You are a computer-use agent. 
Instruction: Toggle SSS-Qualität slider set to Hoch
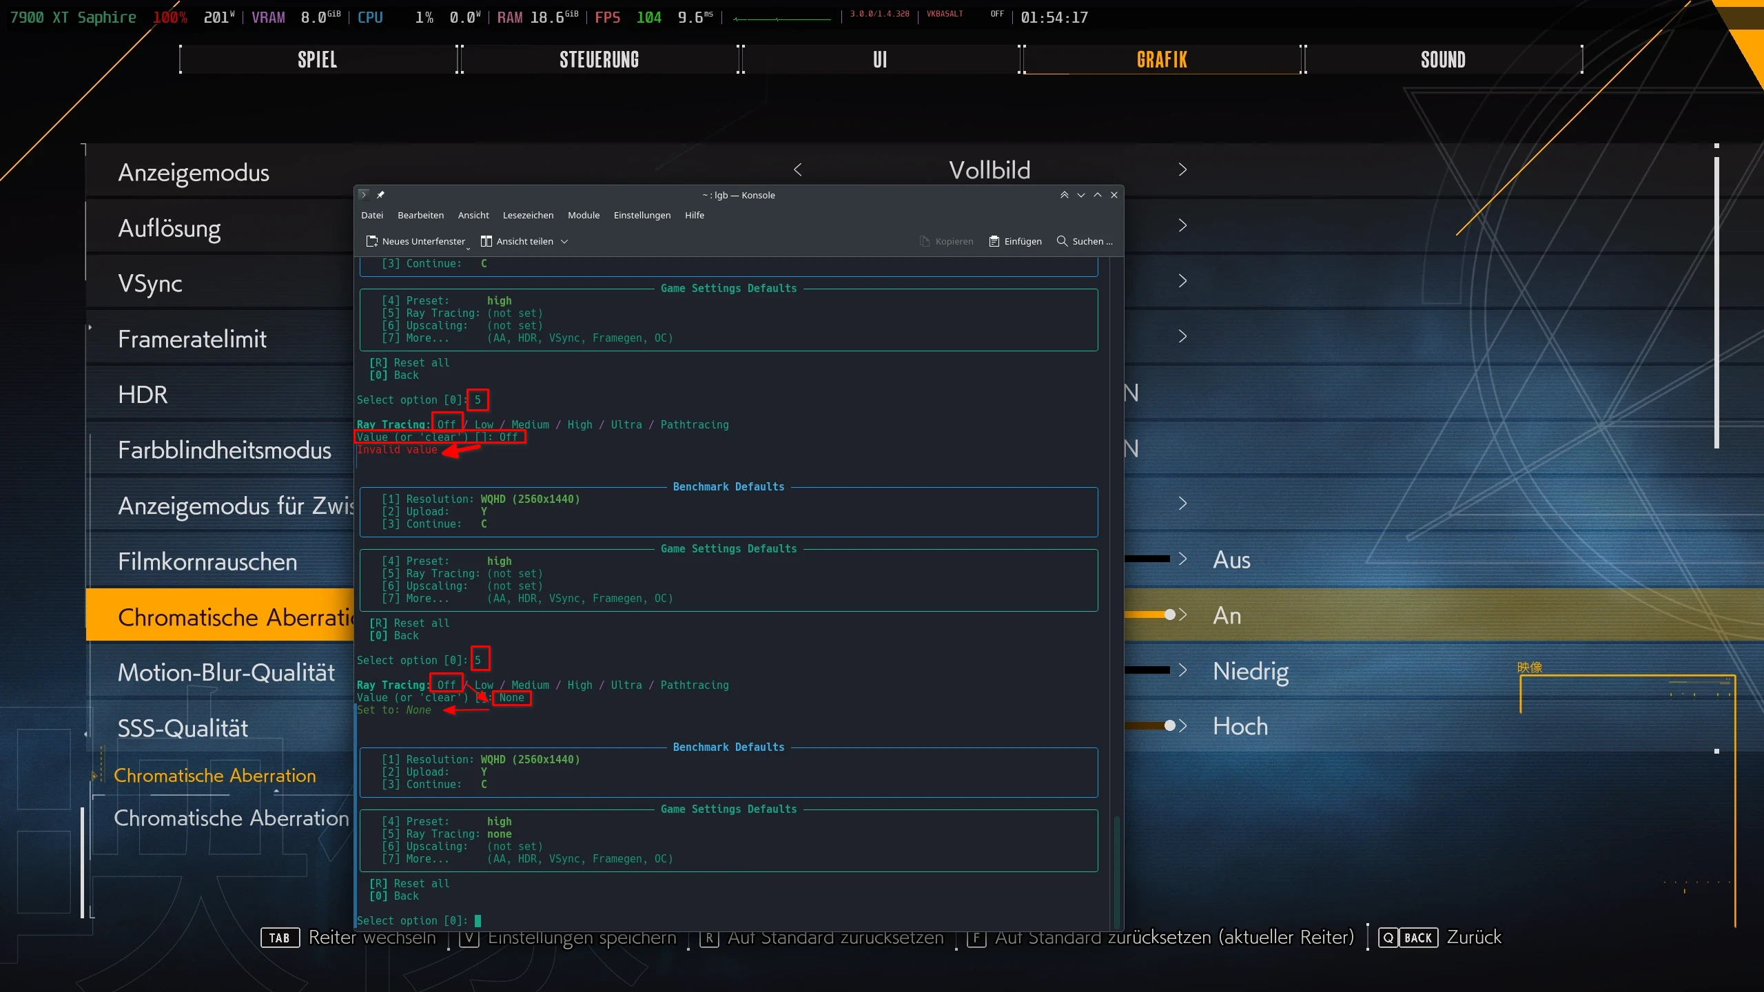pos(1169,725)
